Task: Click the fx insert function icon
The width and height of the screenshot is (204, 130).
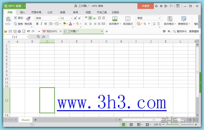Action: pyautogui.click(x=44, y=37)
